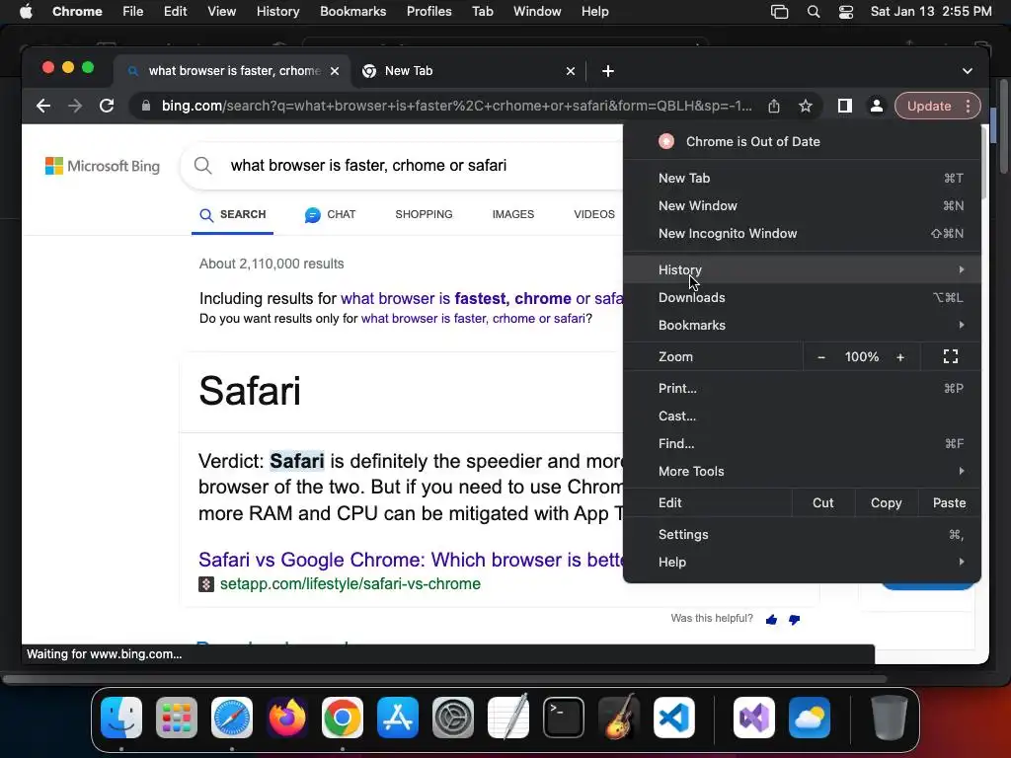The height and width of the screenshot is (758, 1011).
Task: Click the share page icon in address bar
Action: [774, 106]
